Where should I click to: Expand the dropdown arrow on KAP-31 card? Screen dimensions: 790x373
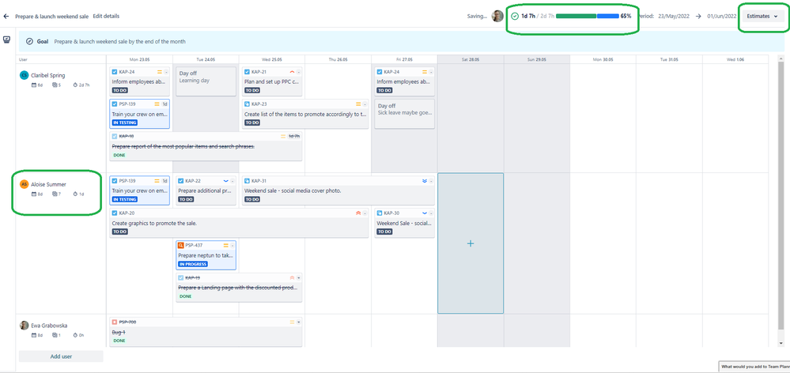point(431,181)
